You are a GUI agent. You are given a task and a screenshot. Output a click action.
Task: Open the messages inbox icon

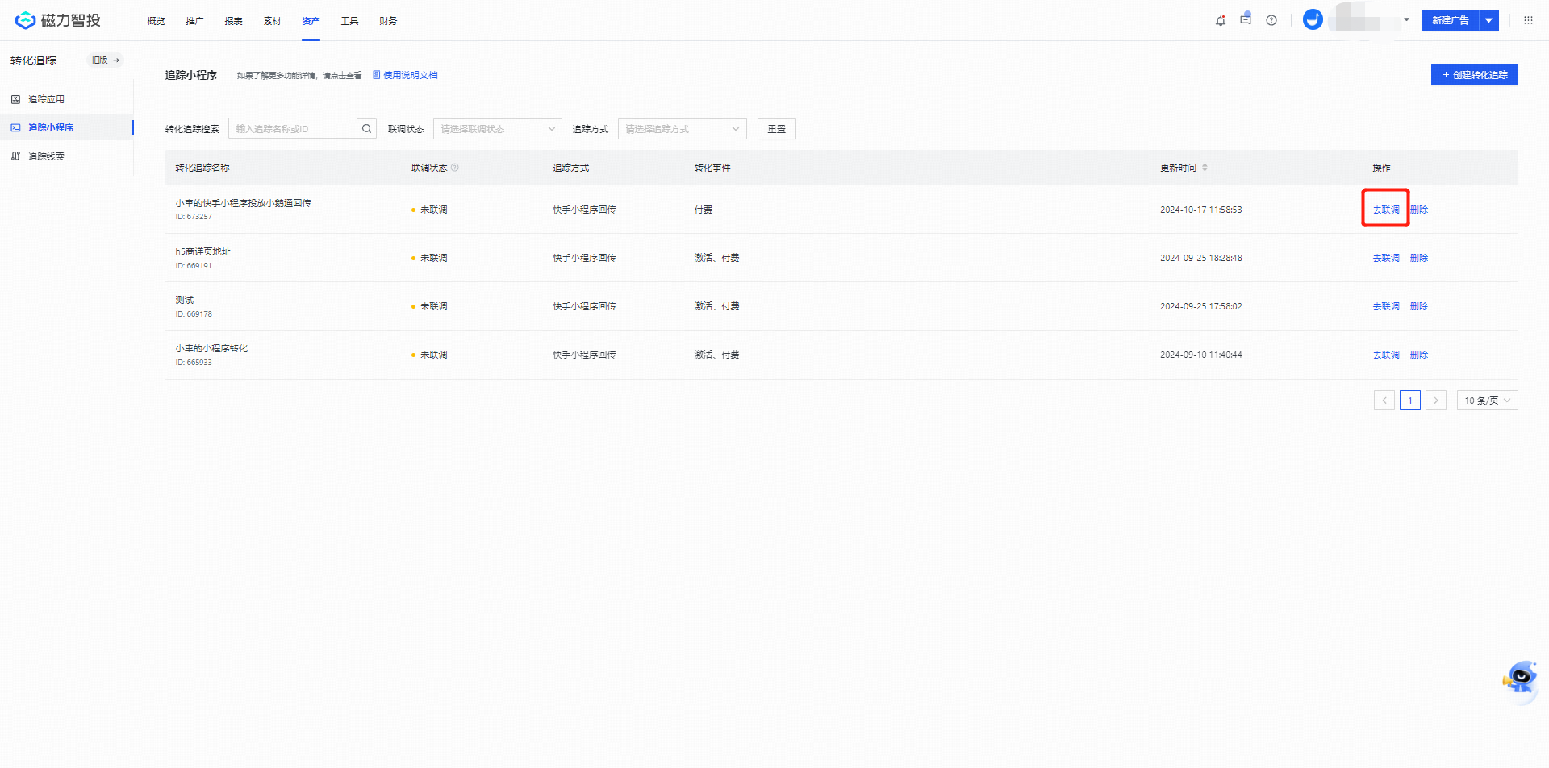(1246, 19)
